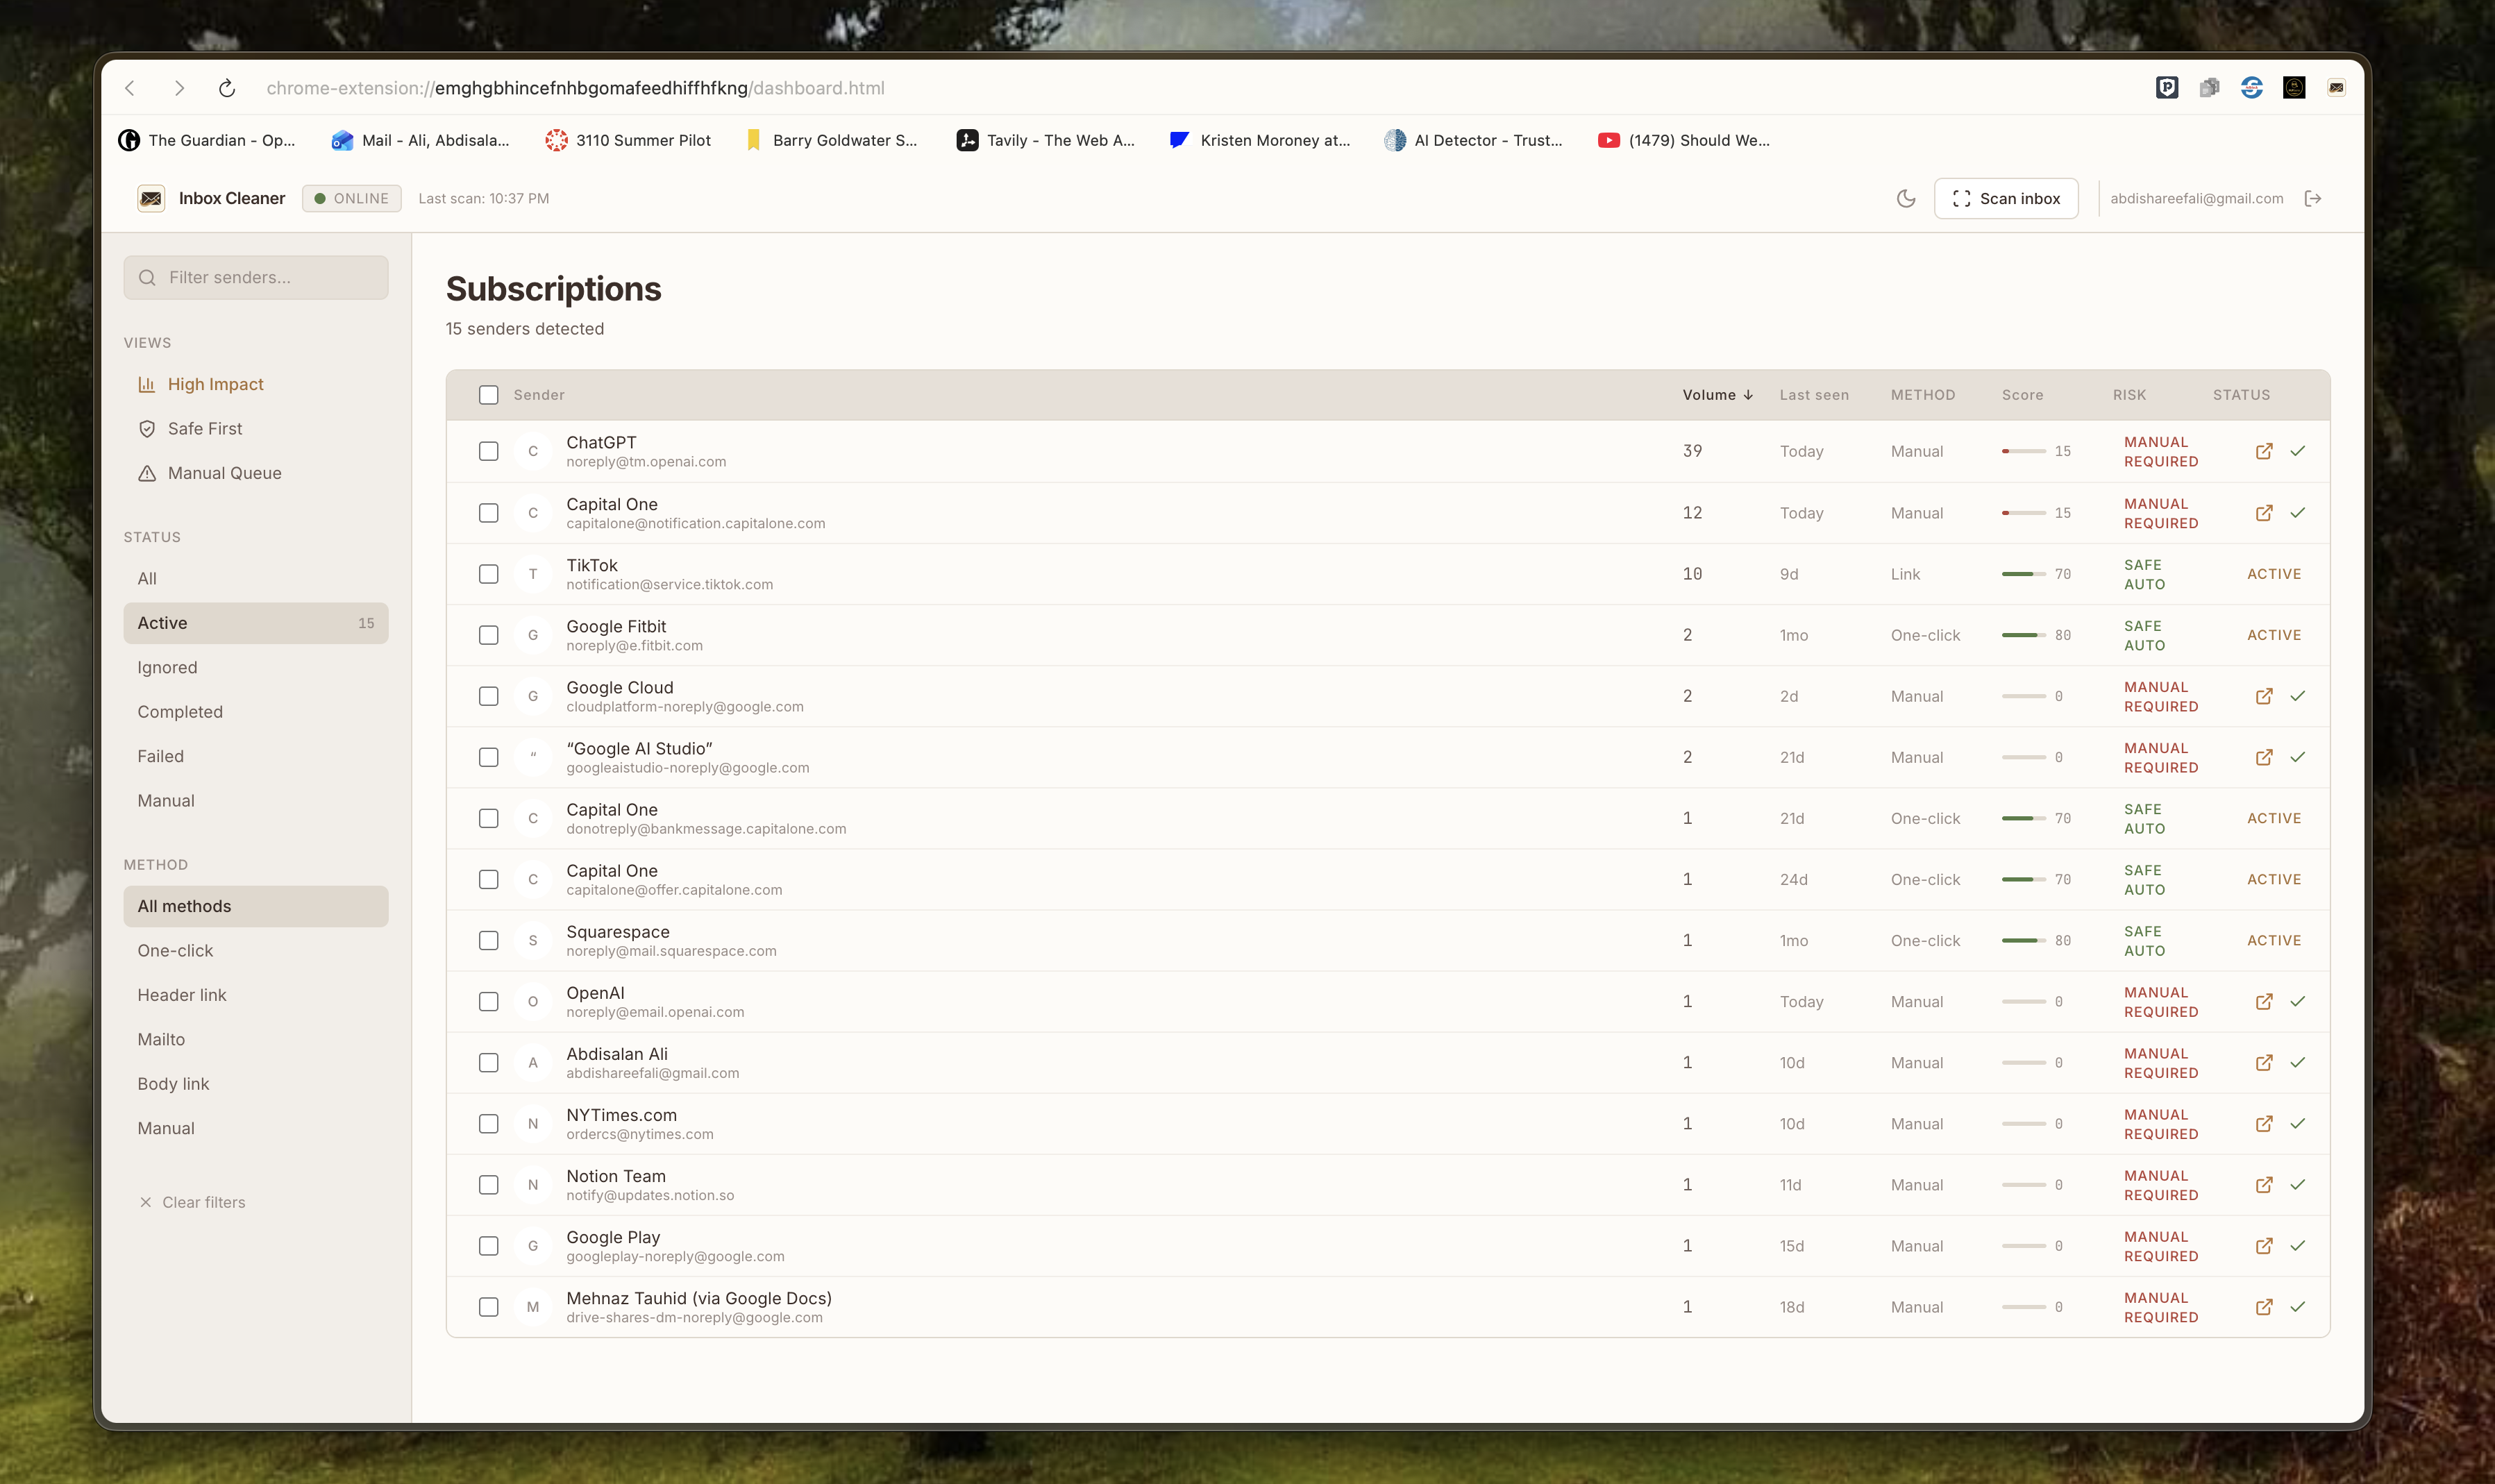Viewport: 2495px width, 1484px height.
Task: Open the Barry Goldwater bookmark
Action: 832,140
